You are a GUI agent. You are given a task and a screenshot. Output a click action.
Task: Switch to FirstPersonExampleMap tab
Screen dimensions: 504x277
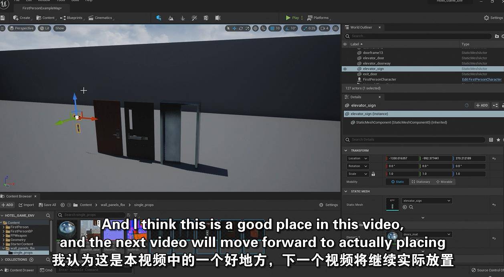click(x=42, y=8)
